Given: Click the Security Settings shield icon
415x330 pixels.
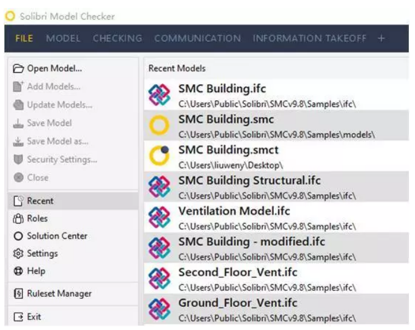Looking at the screenshot, I should 18,160.
